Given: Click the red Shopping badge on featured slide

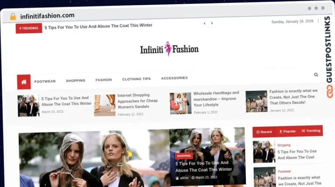Looking at the screenshot, I should pyautogui.click(x=184, y=156).
